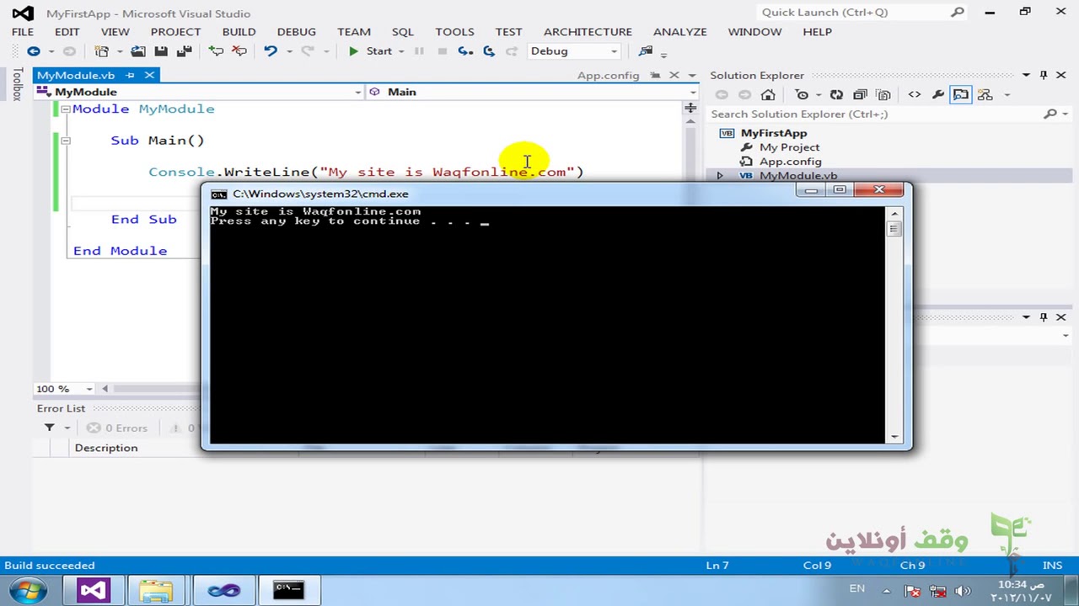The image size is (1079, 606).
Task: Click the Navigate Backward arrow in toolbar
Action: coord(33,51)
